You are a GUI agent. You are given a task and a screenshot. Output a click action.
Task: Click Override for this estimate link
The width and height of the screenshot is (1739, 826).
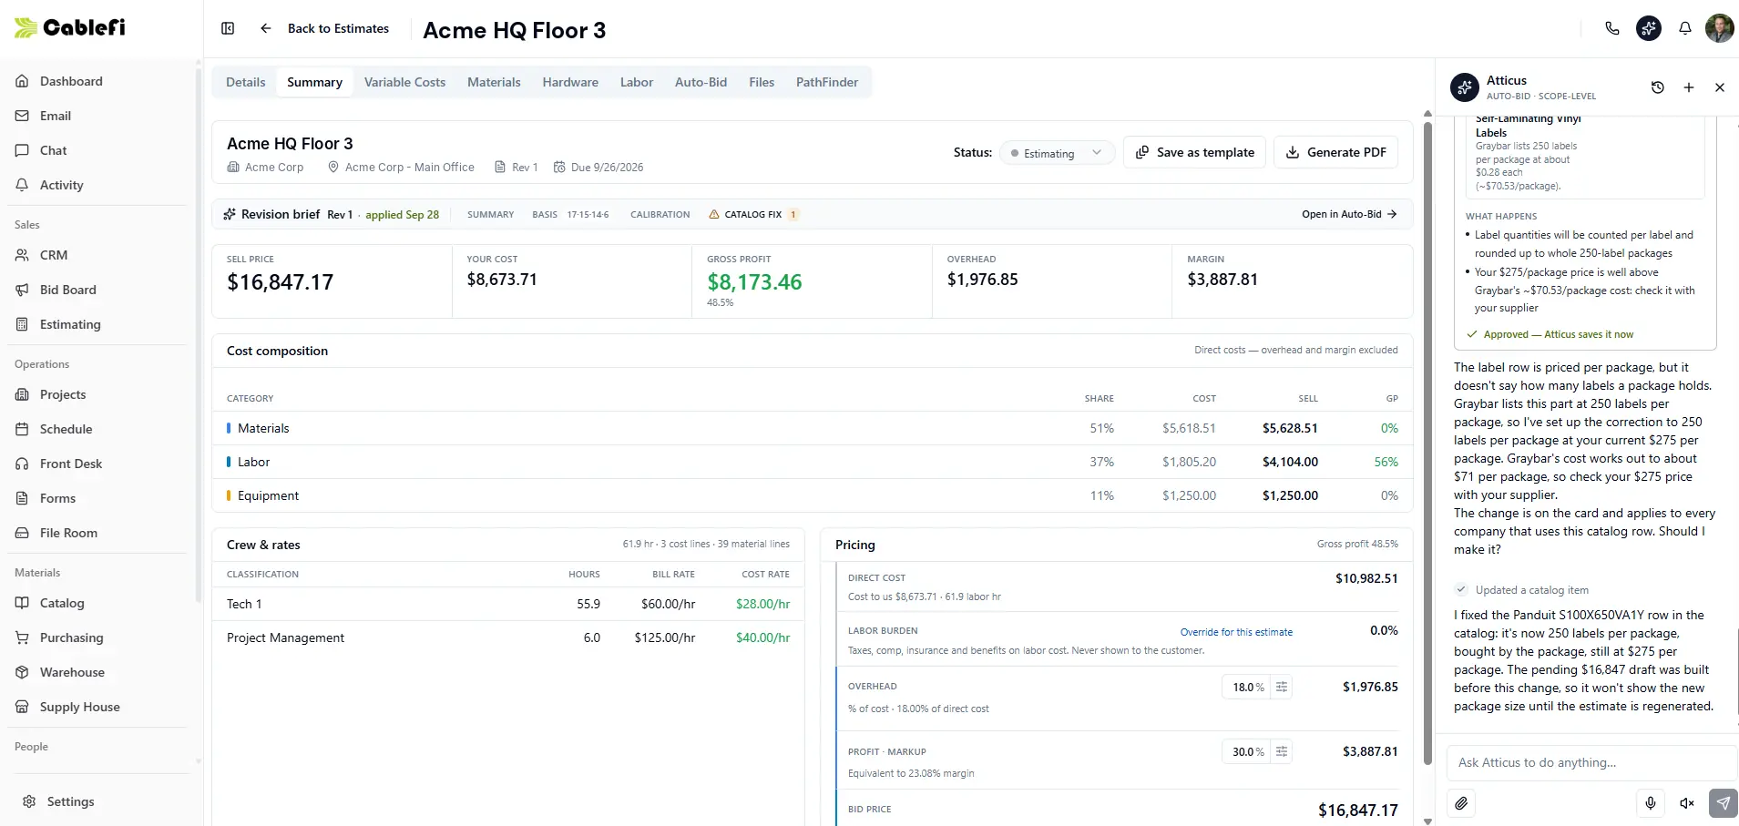pyautogui.click(x=1236, y=632)
